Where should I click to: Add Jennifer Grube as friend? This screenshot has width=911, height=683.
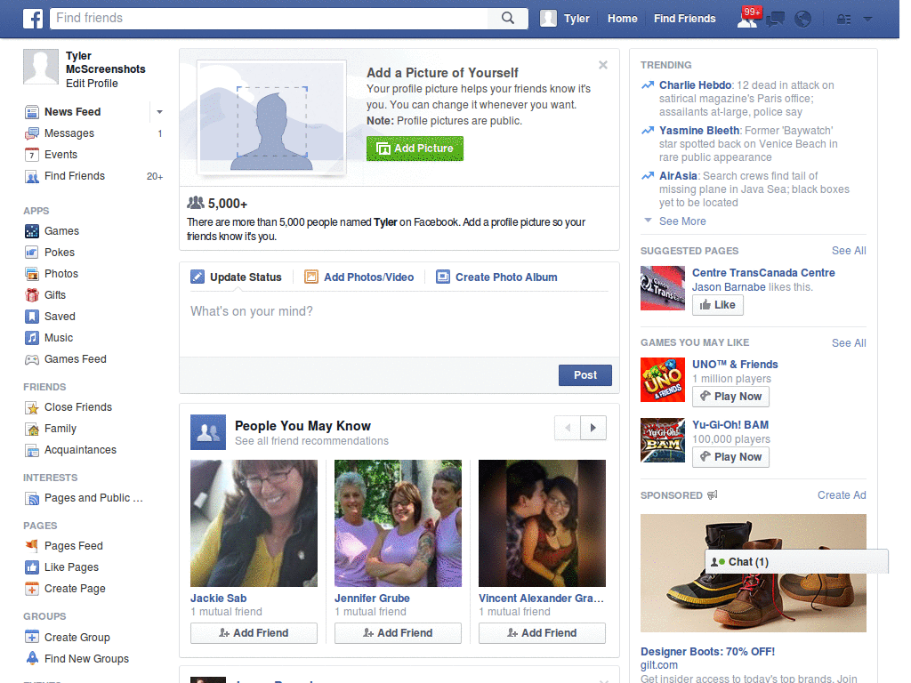[398, 633]
